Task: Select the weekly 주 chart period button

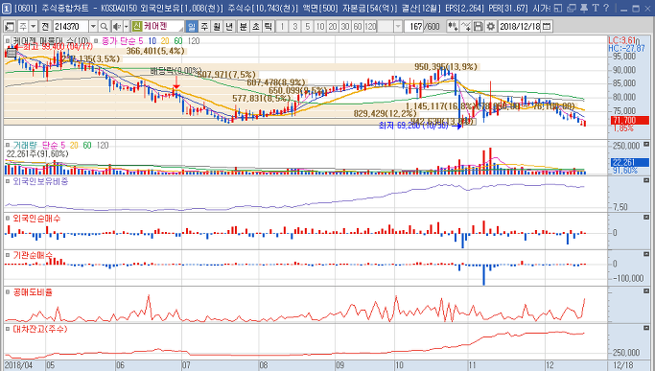Action: click(x=204, y=27)
